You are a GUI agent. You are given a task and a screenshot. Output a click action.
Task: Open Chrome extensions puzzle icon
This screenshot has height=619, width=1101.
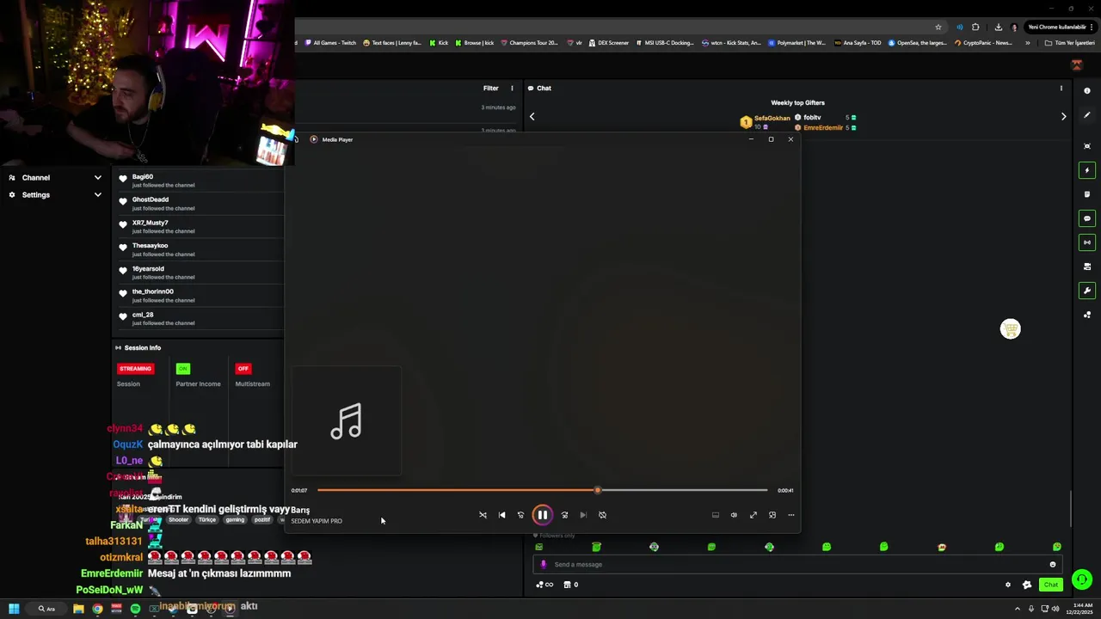(x=975, y=27)
